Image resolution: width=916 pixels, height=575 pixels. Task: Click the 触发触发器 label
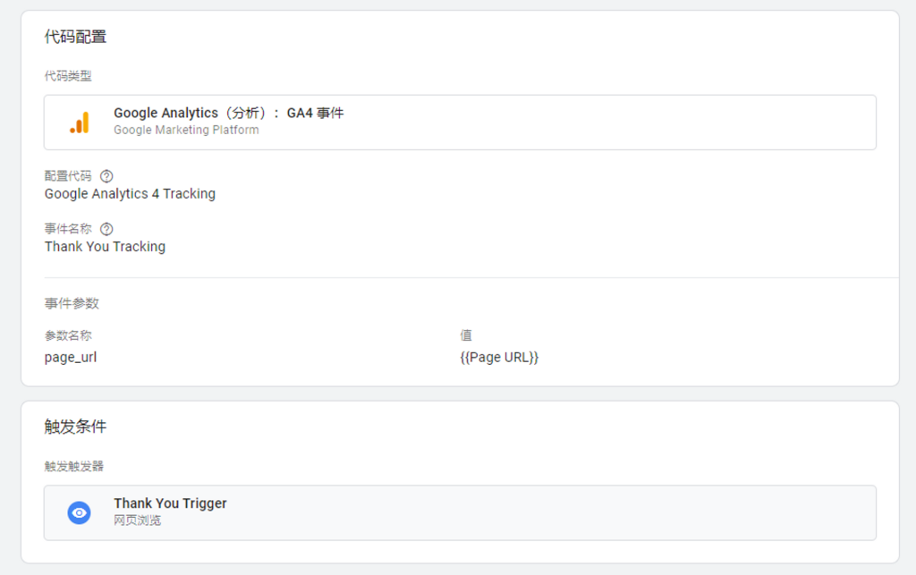(73, 466)
